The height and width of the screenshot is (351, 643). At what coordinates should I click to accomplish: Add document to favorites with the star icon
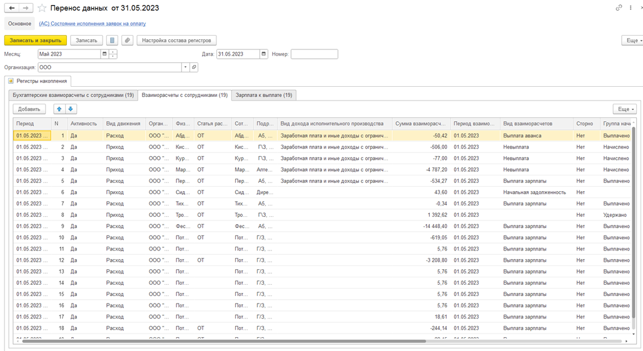tap(42, 7)
